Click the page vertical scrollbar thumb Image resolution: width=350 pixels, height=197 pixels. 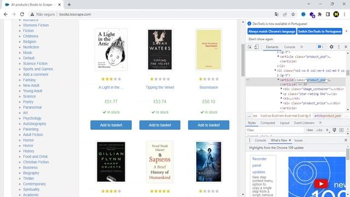pyautogui.click(x=243, y=60)
